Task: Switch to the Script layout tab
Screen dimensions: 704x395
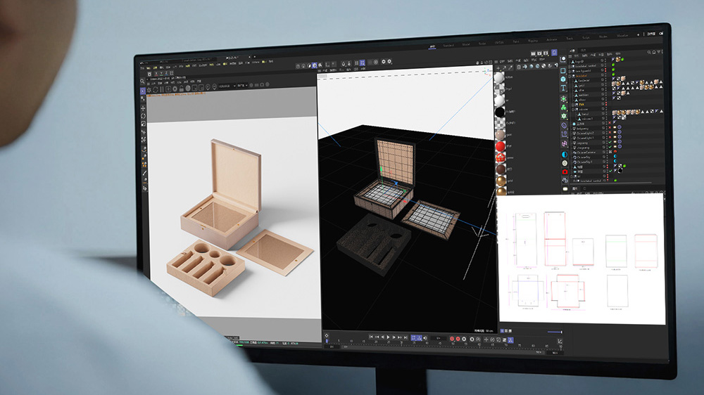Action: (586, 38)
